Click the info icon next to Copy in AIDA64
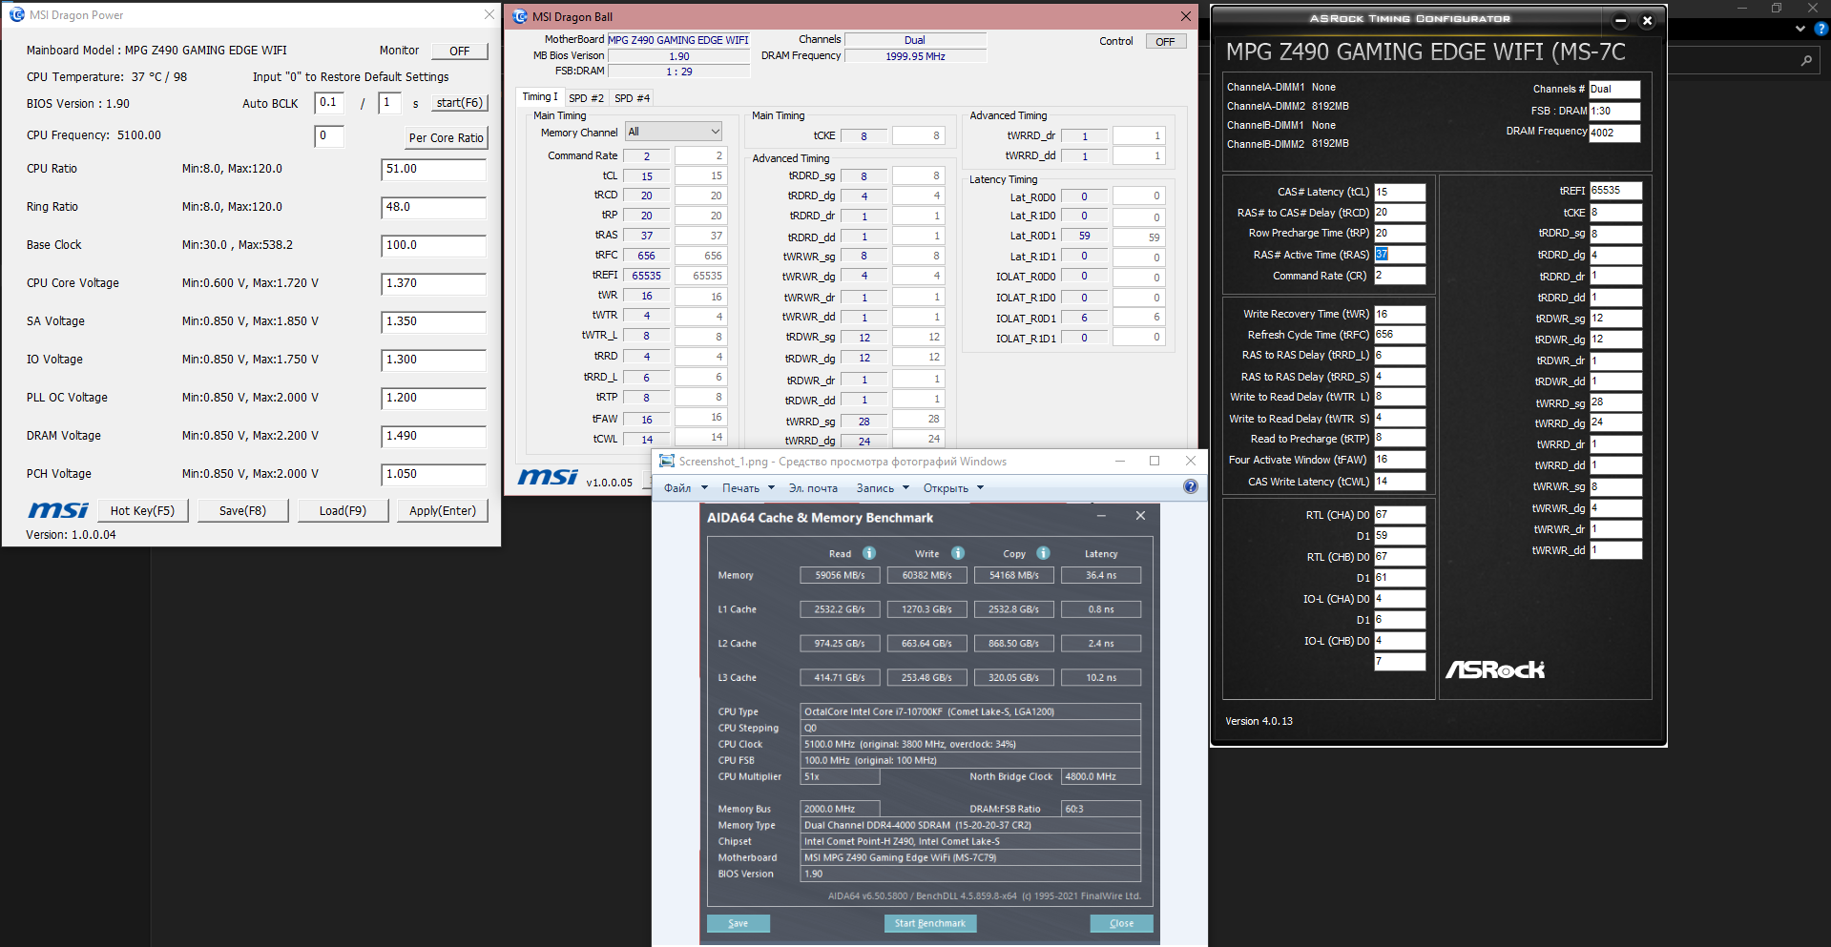This screenshot has height=947, width=1831. [1043, 553]
